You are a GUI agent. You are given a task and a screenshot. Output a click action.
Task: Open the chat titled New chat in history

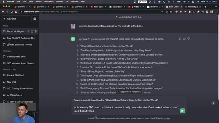20,82
